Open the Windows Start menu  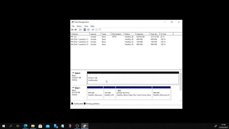(4, 126)
